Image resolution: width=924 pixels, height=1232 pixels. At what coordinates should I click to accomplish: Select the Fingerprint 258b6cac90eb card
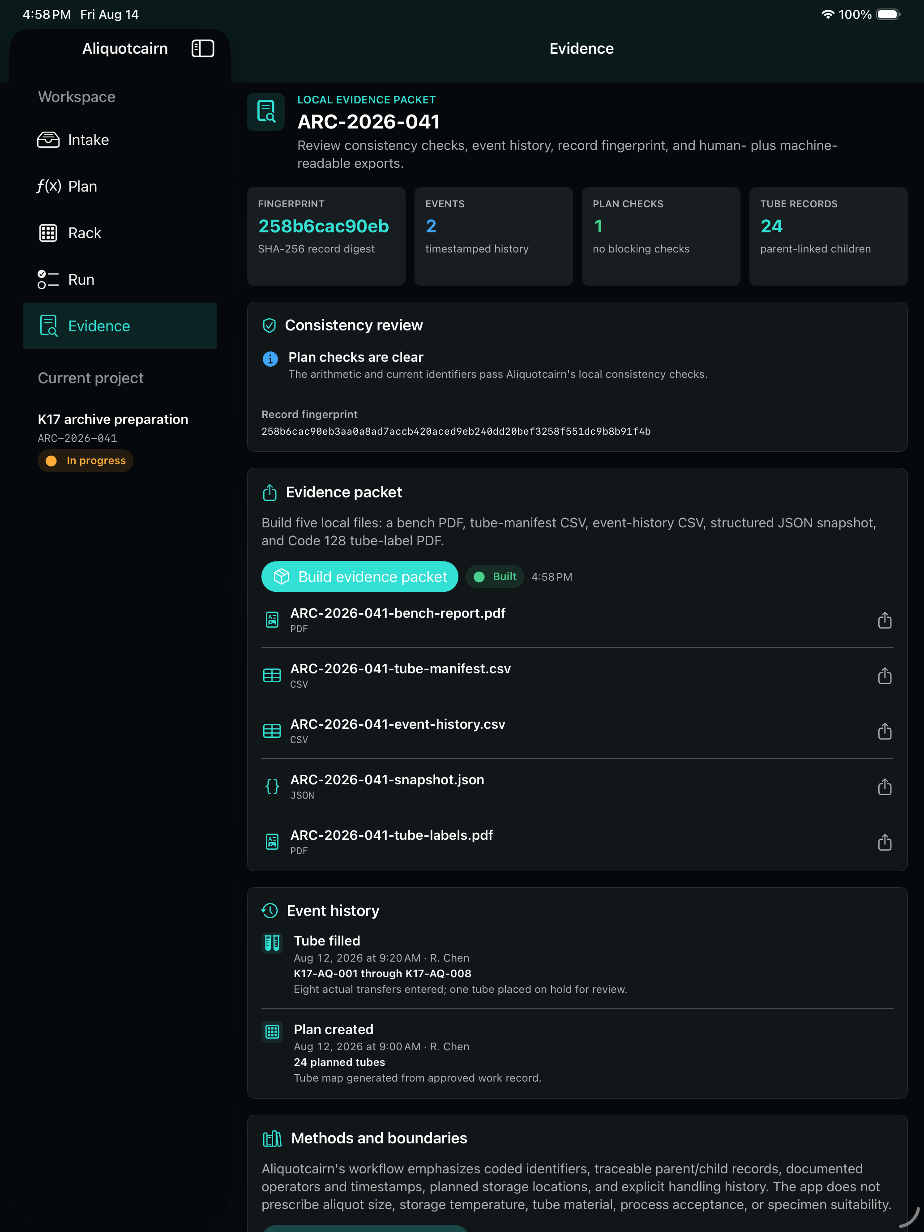coord(326,236)
